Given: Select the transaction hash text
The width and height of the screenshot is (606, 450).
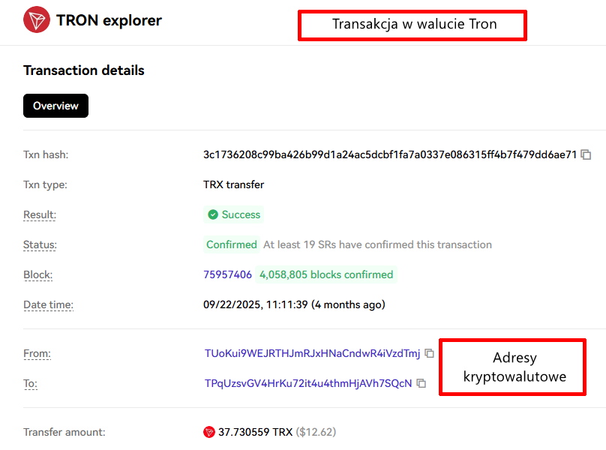Looking at the screenshot, I should [x=390, y=154].
